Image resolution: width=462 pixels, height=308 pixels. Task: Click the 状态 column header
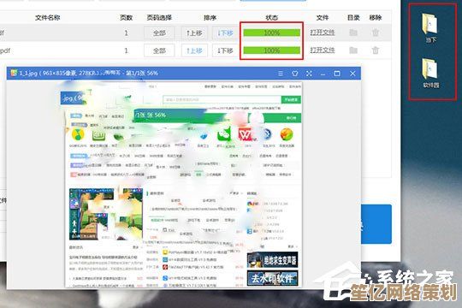point(272,18)
